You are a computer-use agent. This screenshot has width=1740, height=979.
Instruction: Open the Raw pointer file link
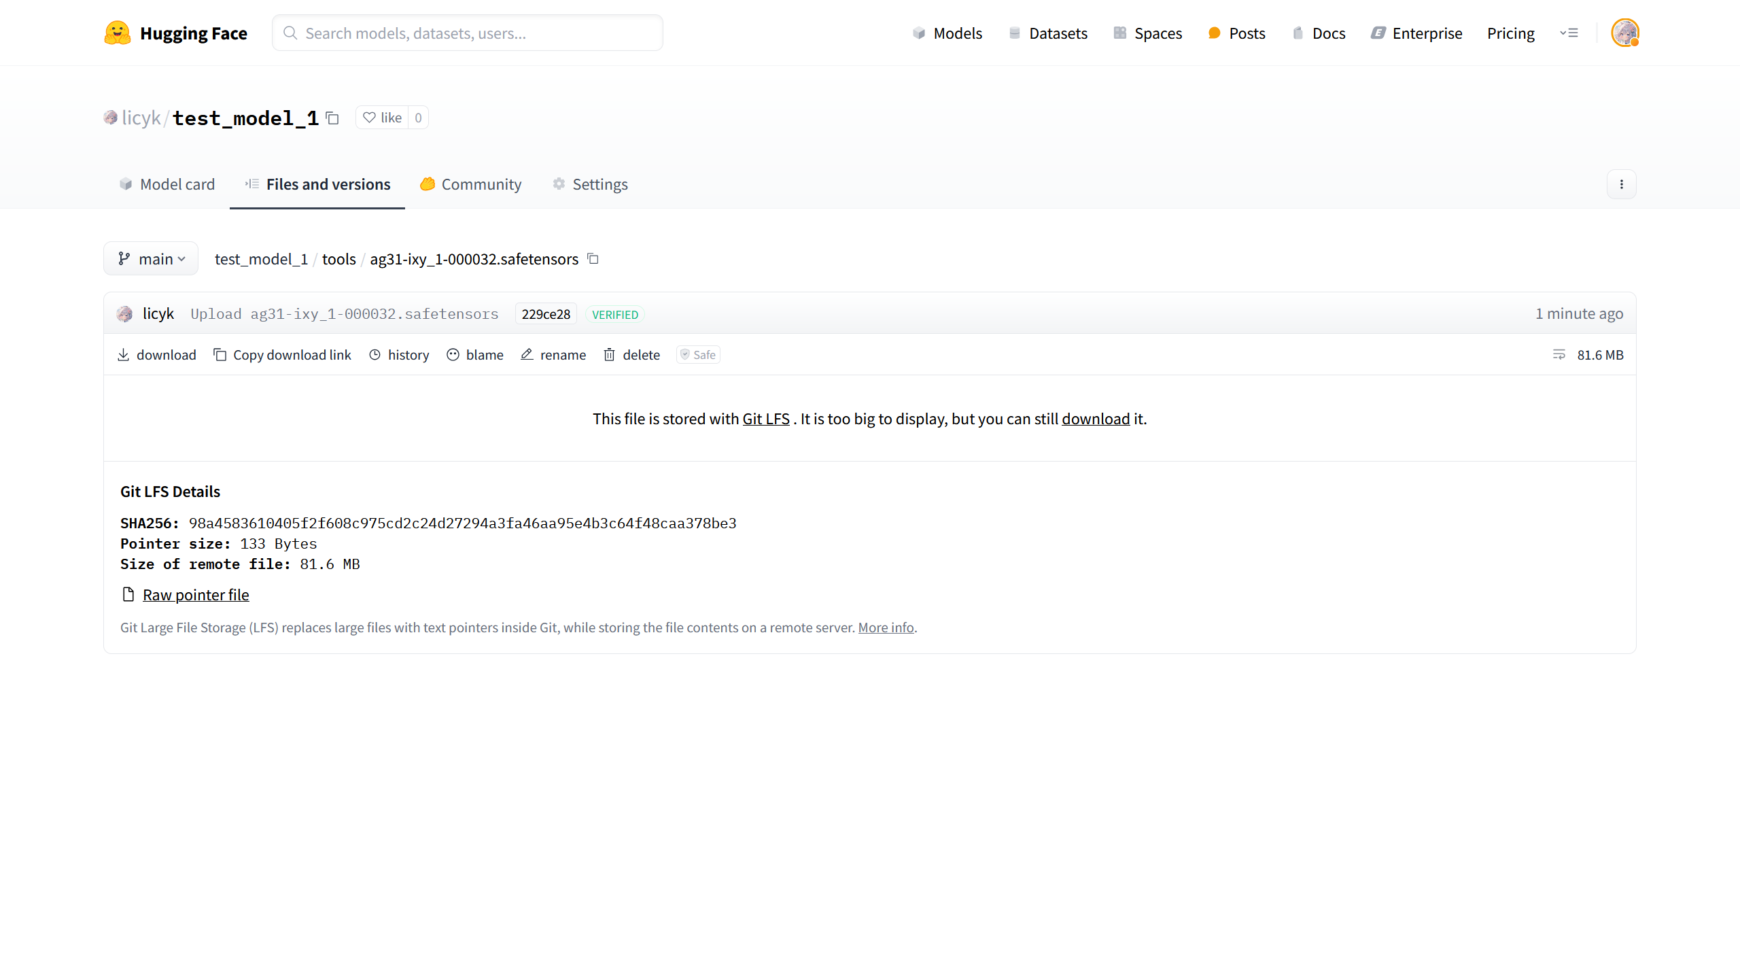click(x=196, y=595)
